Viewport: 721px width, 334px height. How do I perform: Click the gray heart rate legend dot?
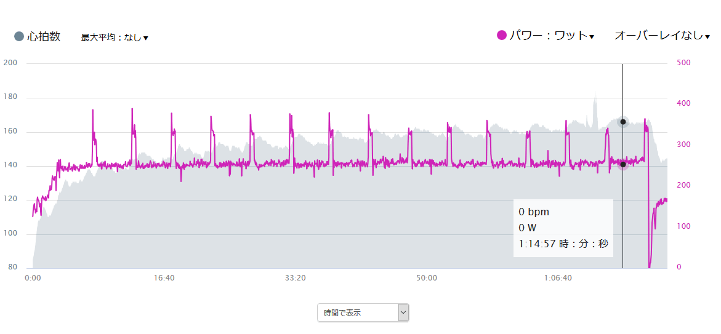pos(19,36)
